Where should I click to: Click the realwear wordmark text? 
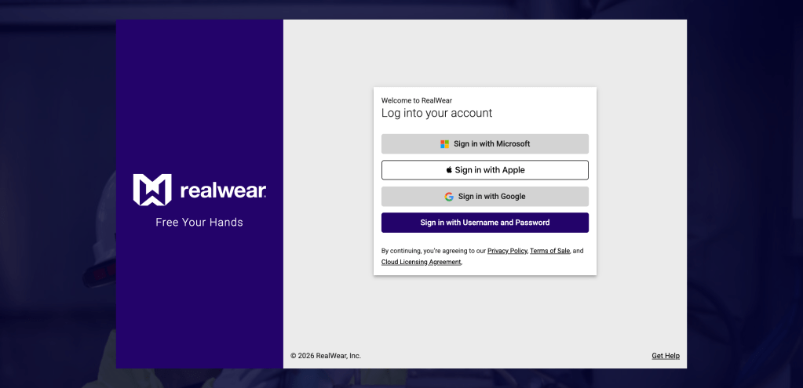tap(223, 191)
